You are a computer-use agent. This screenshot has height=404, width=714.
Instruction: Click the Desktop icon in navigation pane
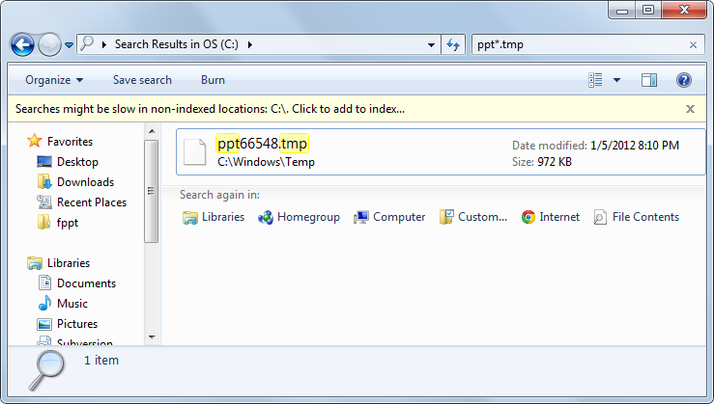(44, 162)
